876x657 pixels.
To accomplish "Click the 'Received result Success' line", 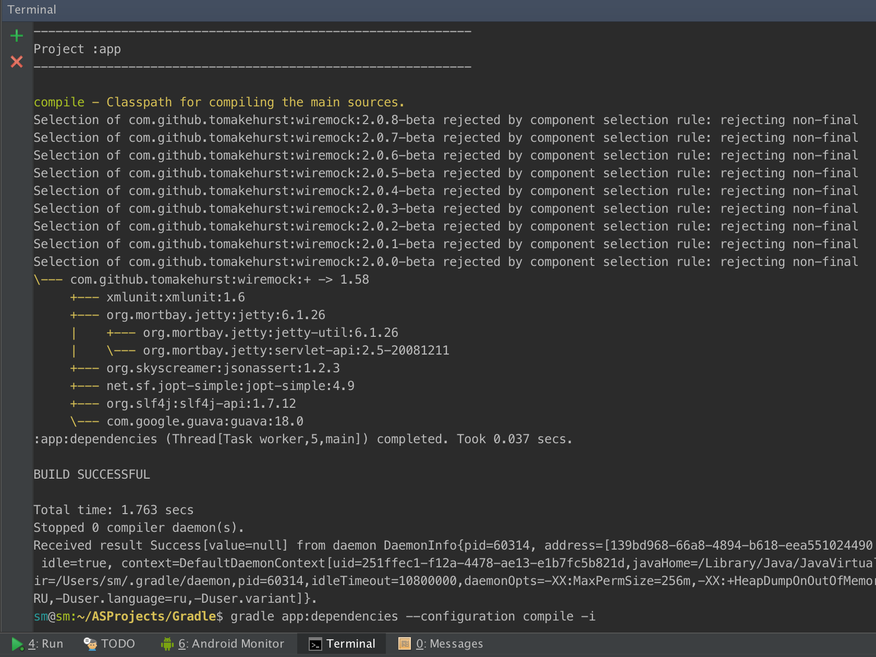I will click(453, 545).
